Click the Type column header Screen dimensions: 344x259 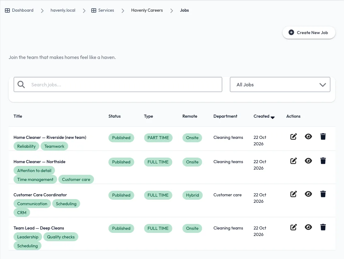tap(148, 116)
